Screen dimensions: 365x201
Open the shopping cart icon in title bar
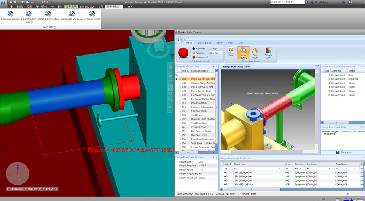(343, 2)
